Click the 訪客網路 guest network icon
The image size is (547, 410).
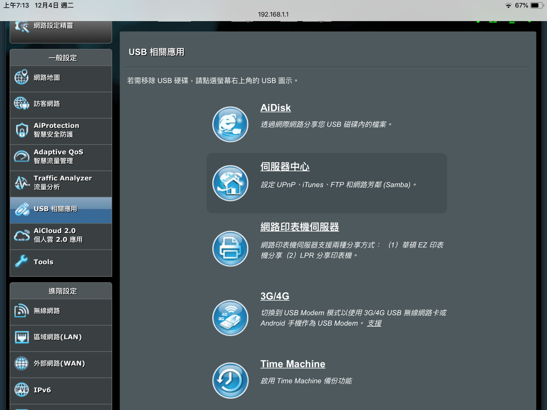point(21,104)
